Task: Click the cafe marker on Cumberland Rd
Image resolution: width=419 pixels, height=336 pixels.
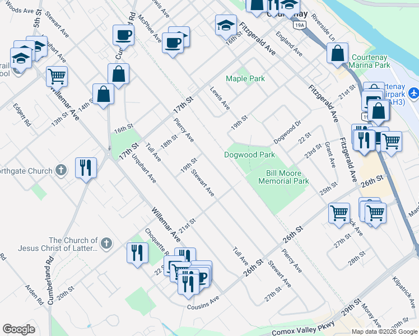Action: tap(123, 36)
